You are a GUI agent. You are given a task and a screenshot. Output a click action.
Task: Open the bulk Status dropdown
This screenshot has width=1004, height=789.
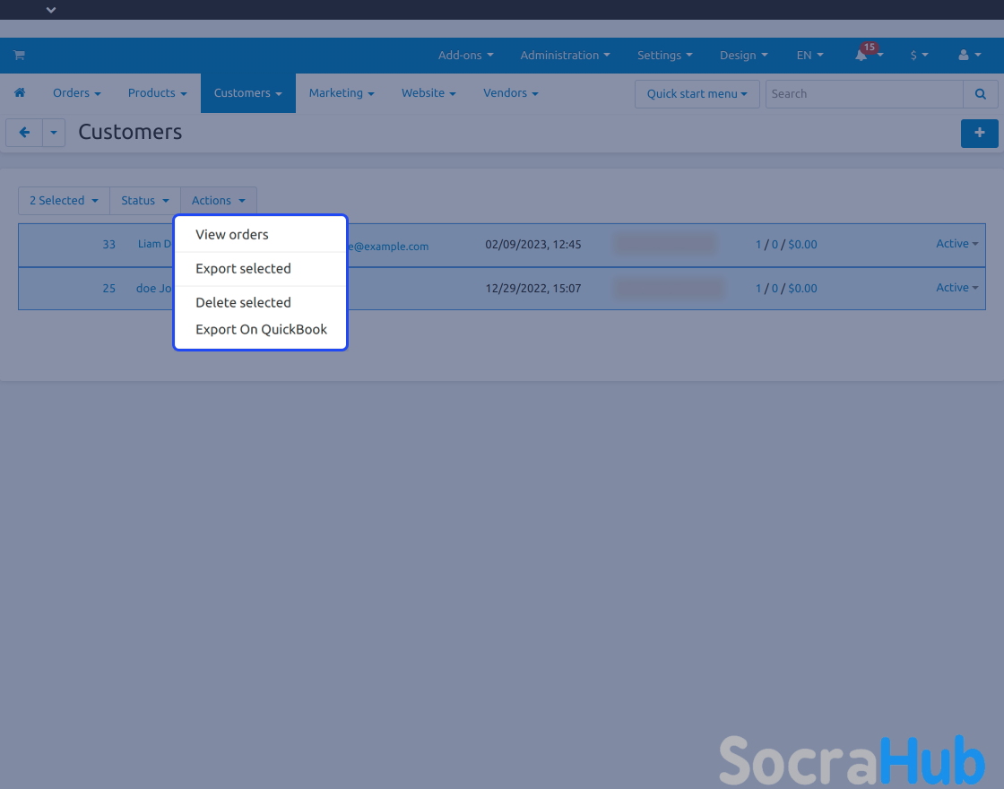click(x=144, y=201)
